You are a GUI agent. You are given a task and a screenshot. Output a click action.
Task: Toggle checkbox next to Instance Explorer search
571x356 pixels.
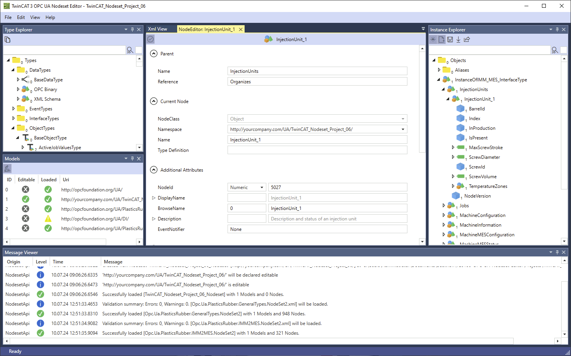click(564, 50)
